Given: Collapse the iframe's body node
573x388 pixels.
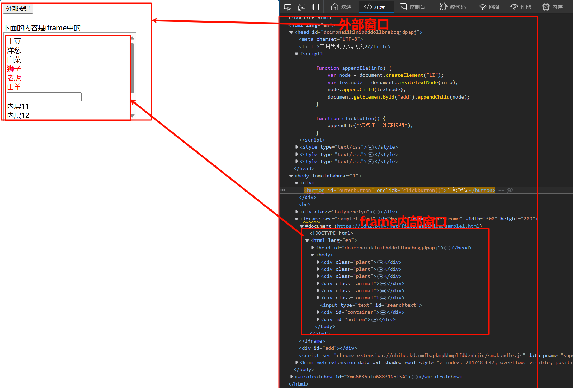Looking at the screenshot, I should tap(312, 255).
